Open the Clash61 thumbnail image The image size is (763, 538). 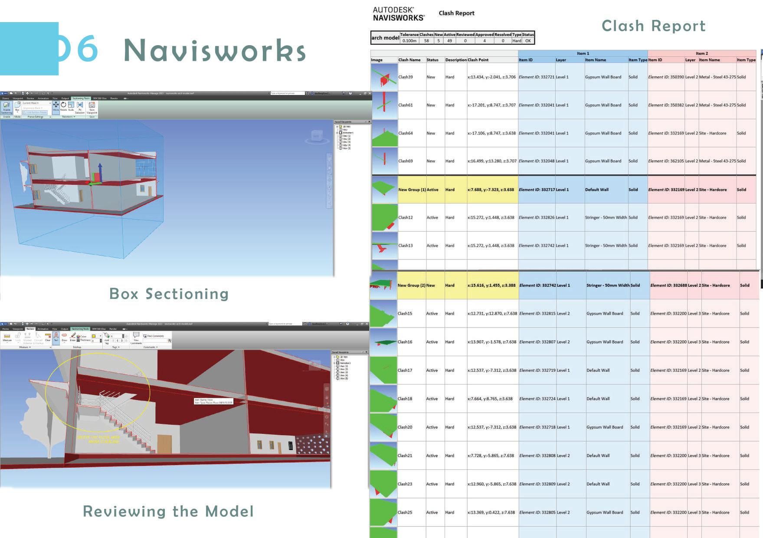click(x=384, y=105)
